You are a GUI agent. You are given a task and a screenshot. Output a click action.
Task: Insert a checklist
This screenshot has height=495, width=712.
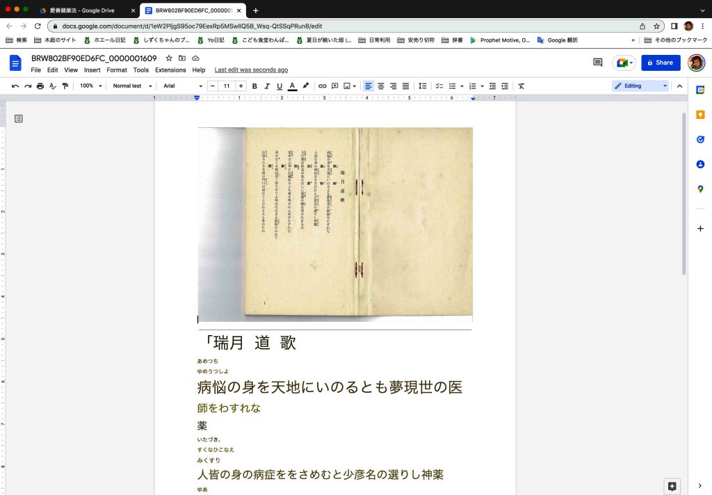[439, 86]
